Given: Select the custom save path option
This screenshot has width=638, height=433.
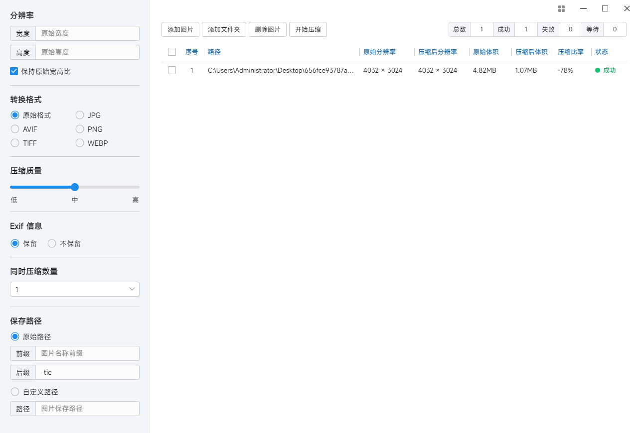Looking at the screenshot, I should coord(15,392).
